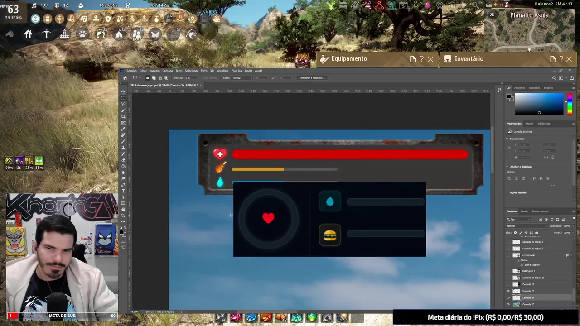580x326 pixels.
Task: Select the Pen tool
Action: click(123, 185)
